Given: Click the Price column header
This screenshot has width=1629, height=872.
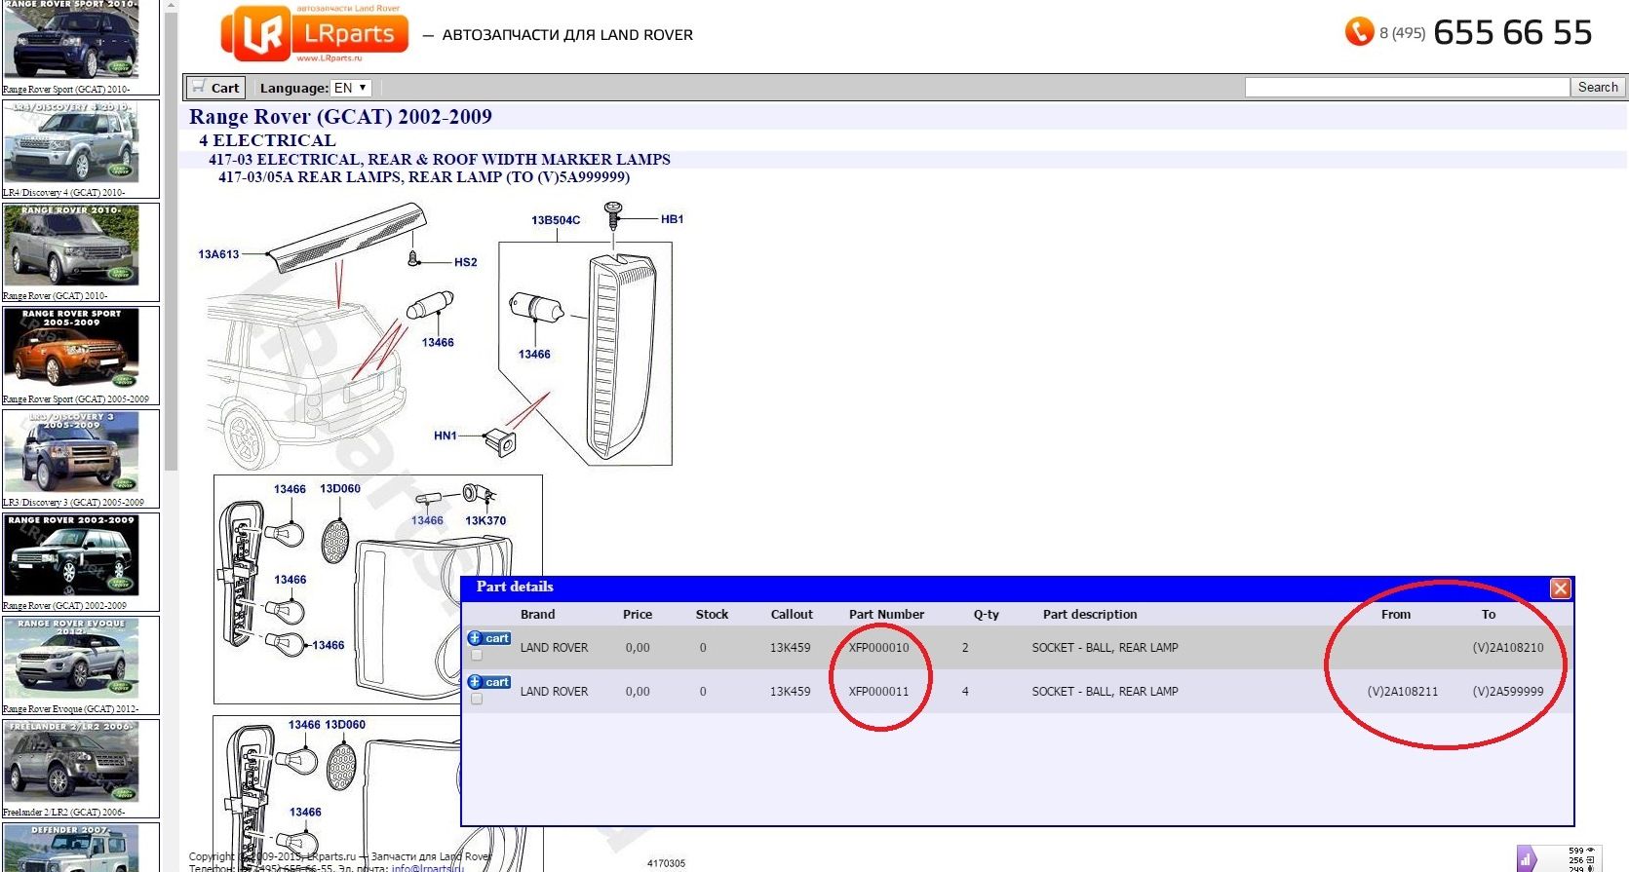Looking at the screenshot, I should click(x=638, y=615).
